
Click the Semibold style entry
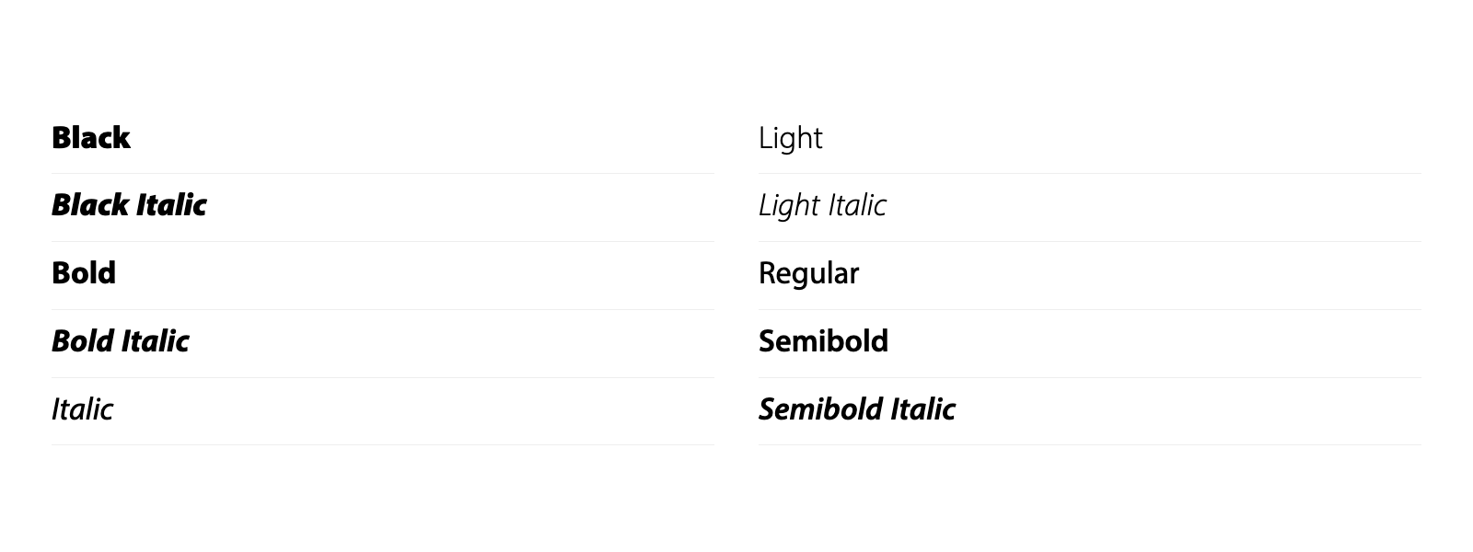click(x=823, y=341)
